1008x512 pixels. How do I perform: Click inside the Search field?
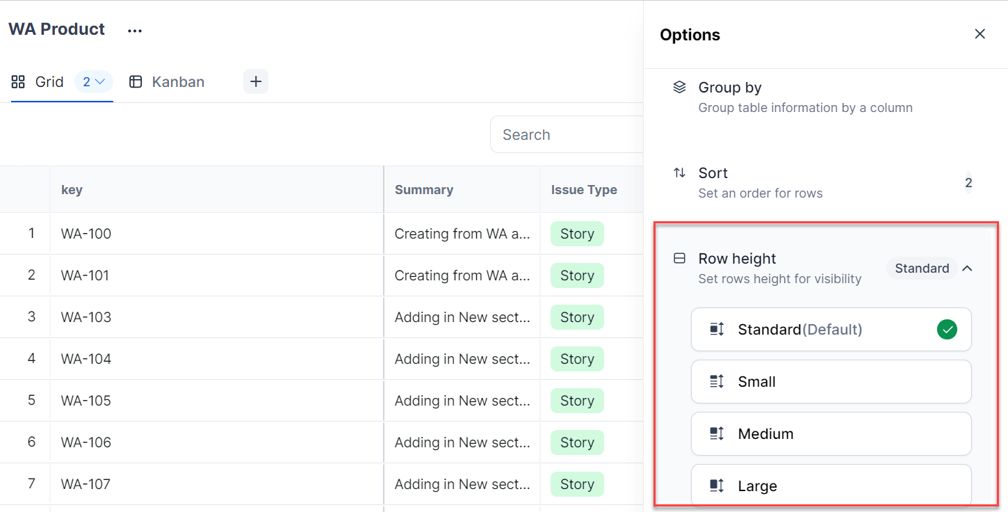[567, 135]
